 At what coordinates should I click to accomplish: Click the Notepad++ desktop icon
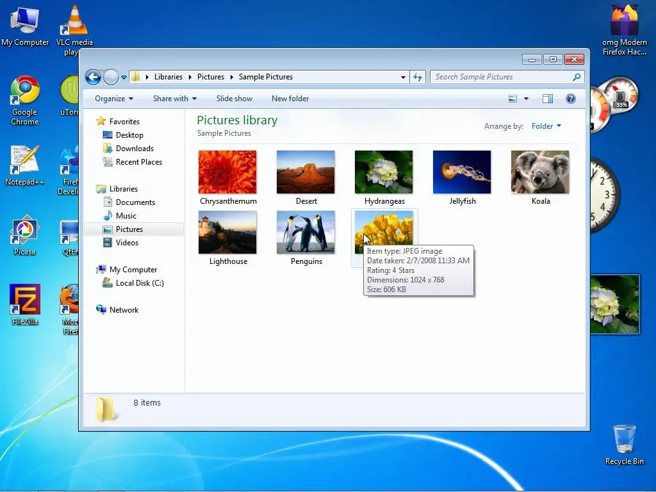click(25, 165)
